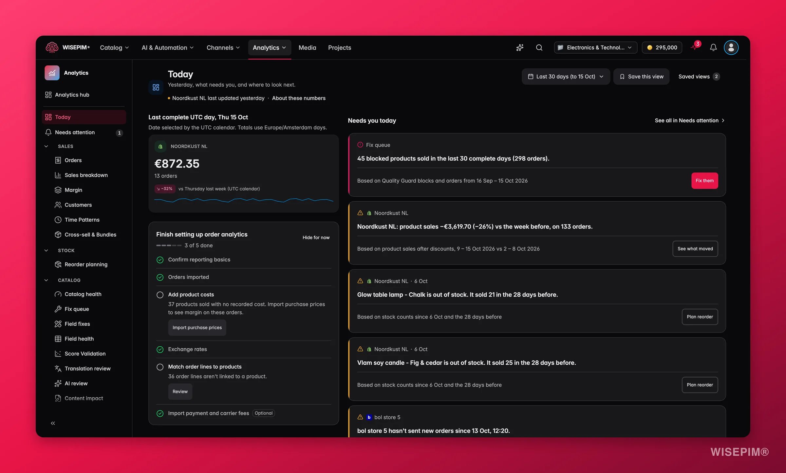The image size is (786, 473).
Task: Open the AI & Automation dropdown menu
Action: [x=168, y=47]
